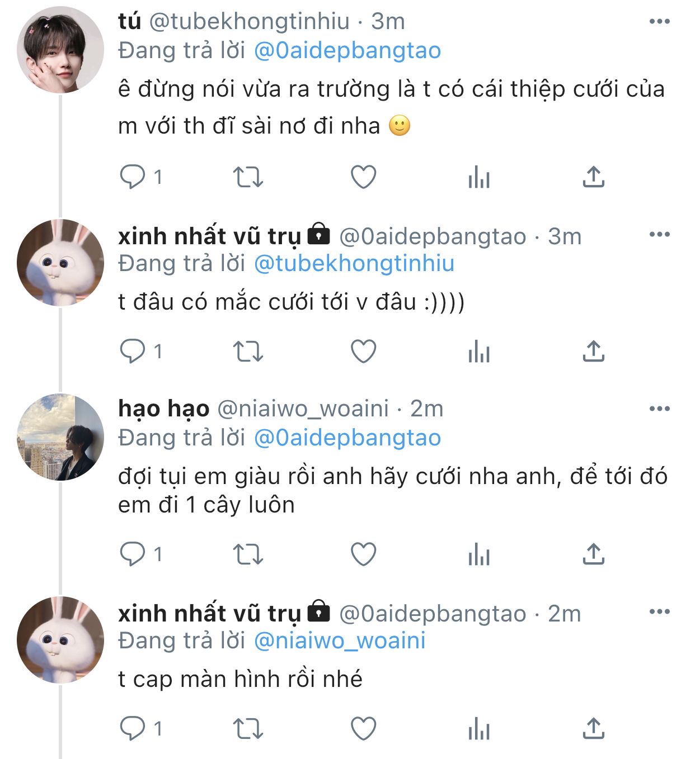This screenshot has height=759, width=695.
Task: Open replies on tú's tweet
Action: (x=133, y=177)
